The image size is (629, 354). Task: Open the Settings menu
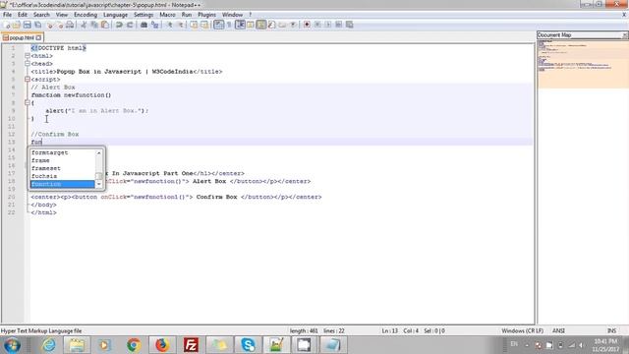143,15
